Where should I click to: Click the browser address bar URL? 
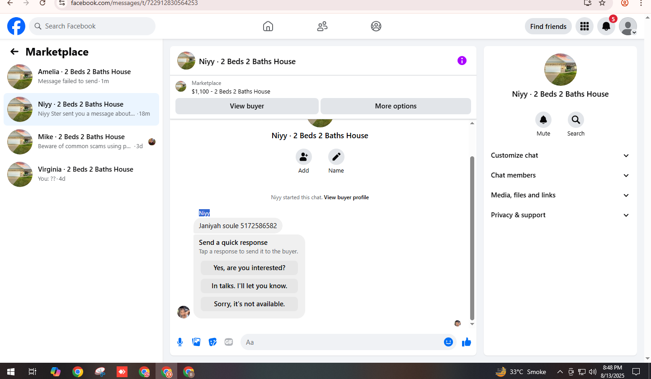pyautogui.click(x=134, y=3)
